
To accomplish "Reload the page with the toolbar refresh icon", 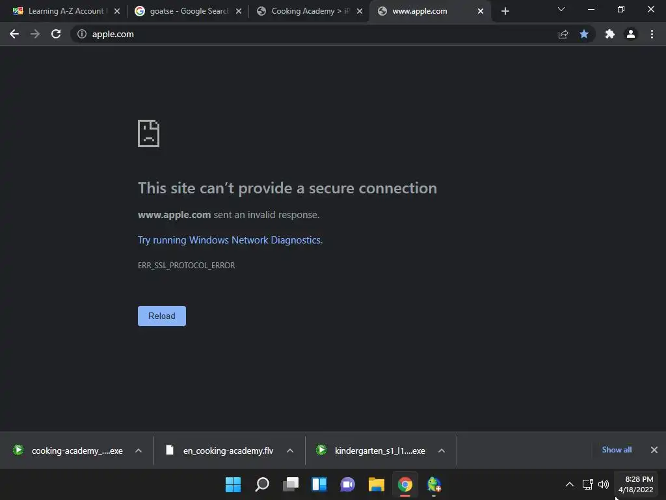I will point(56,34).
